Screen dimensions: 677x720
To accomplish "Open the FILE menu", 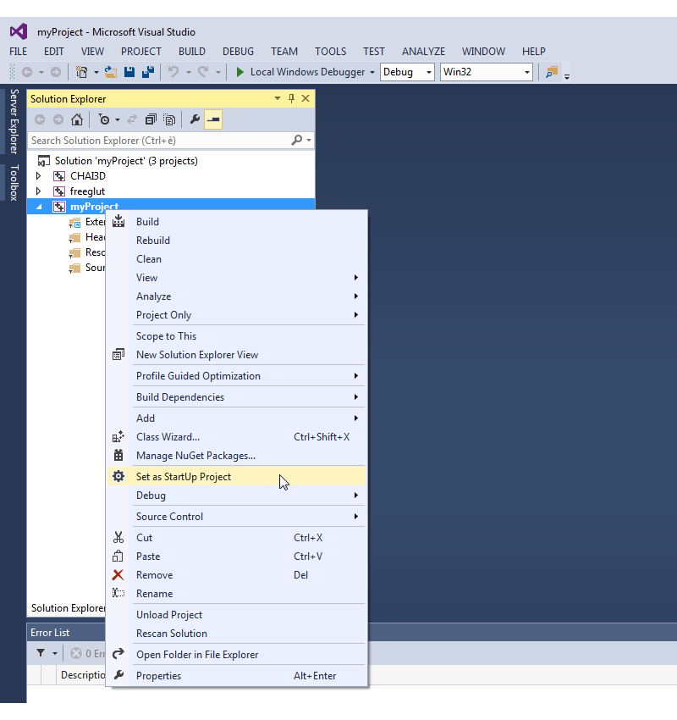I will pos(19,52).
